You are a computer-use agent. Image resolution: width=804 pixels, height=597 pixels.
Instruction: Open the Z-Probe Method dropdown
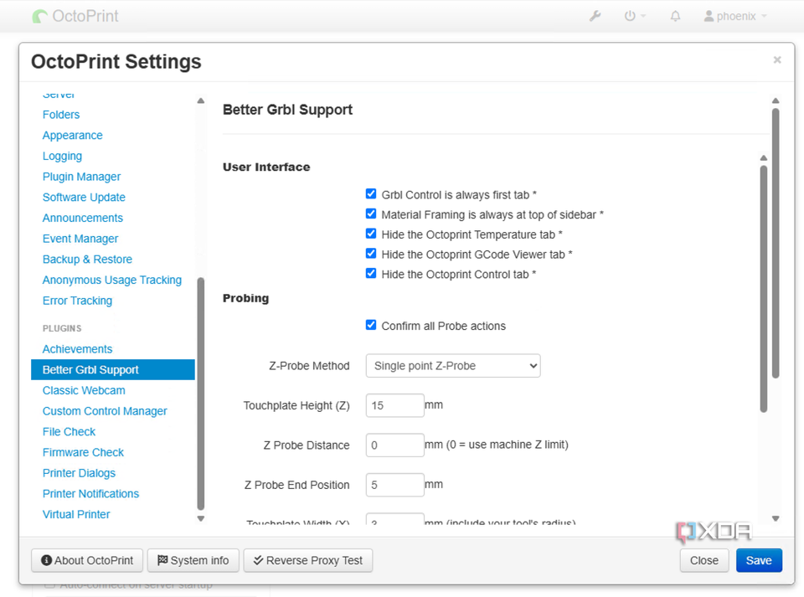(453, 366)
